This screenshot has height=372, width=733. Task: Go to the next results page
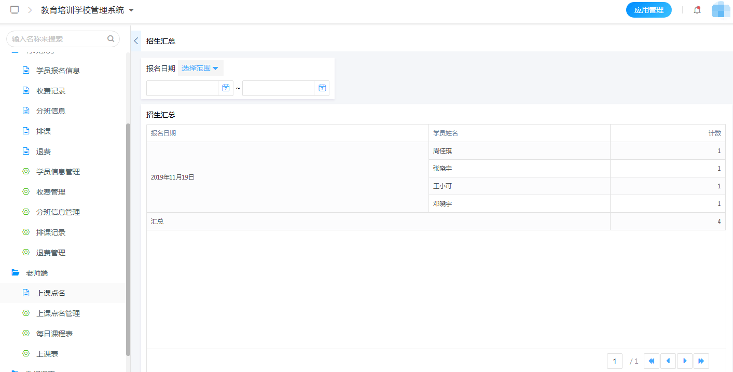click(x=685, y=361)
